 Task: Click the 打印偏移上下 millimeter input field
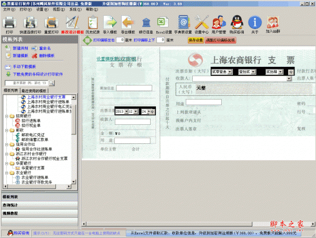(161, 40)
